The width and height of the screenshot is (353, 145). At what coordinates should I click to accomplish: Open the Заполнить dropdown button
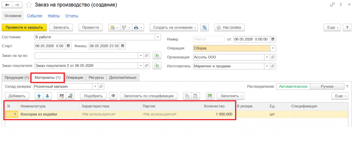(x=231, y=96)
